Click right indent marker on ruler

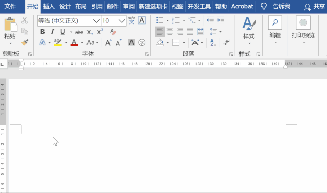coord(285,66)
